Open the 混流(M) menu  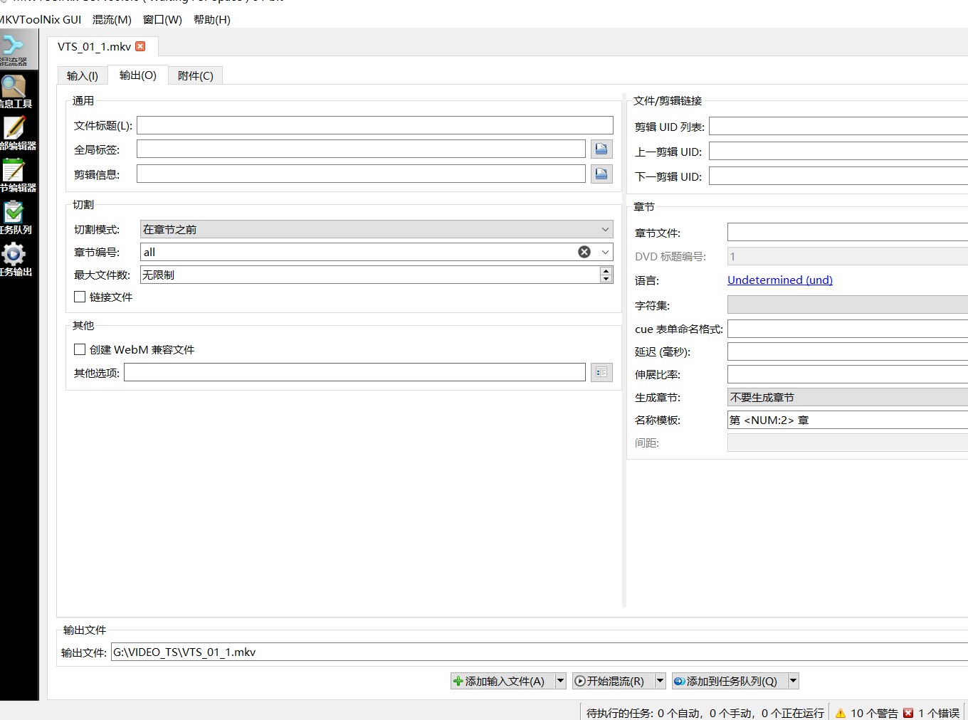112,20
